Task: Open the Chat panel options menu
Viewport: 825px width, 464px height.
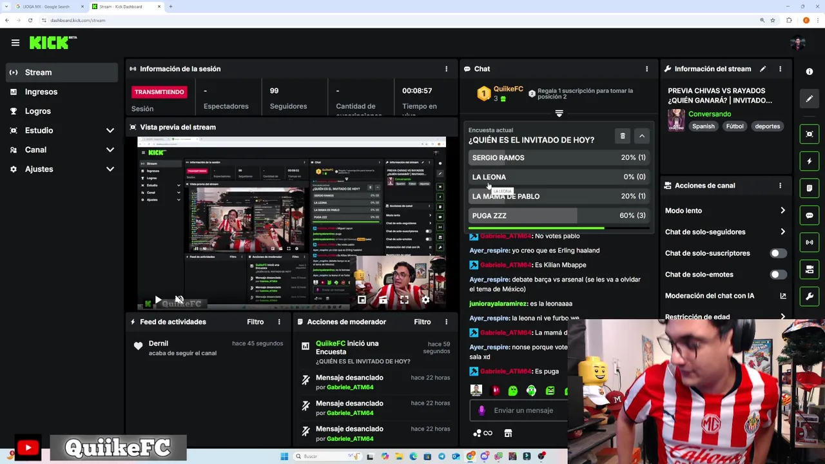Action: (x=646, y=69)
